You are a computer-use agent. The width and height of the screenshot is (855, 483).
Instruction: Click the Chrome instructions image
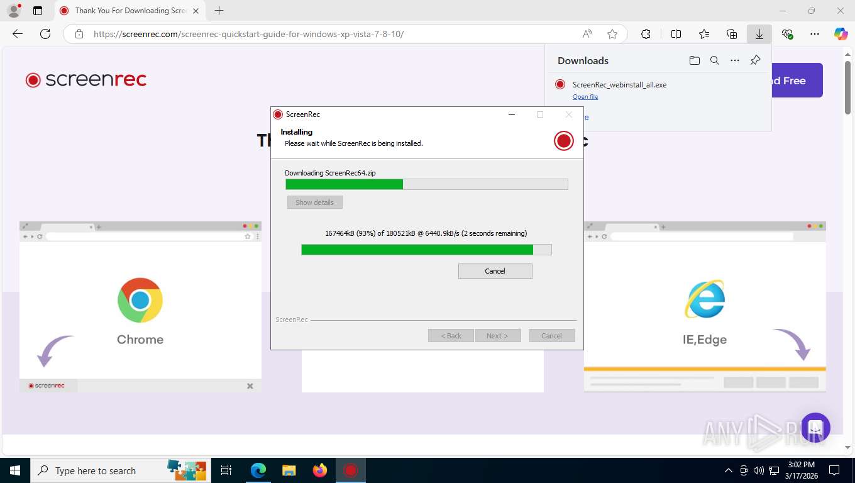pyautogui.click(x=140, y=307)
